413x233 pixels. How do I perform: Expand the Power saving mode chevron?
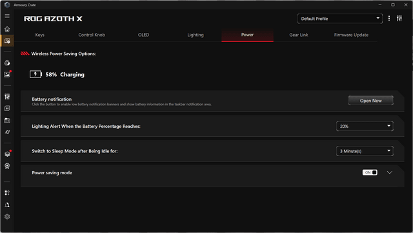390,172
